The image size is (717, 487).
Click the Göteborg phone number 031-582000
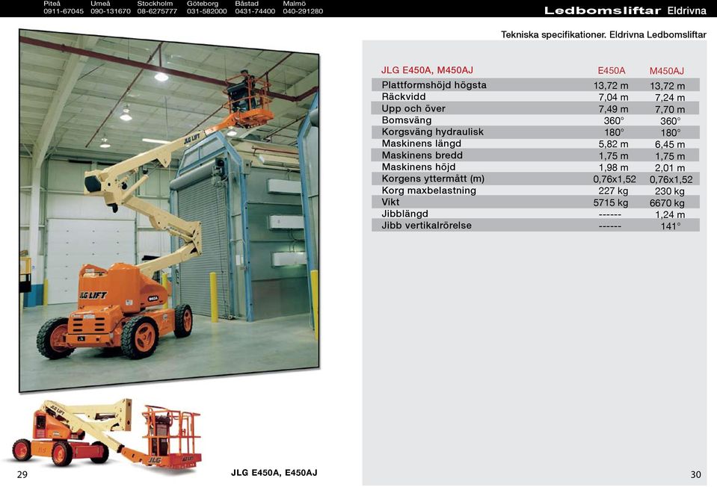click(x=206, y=11)
